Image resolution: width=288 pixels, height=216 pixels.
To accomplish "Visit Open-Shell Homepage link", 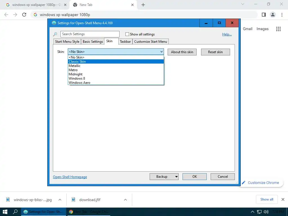I will coord(70,177).
